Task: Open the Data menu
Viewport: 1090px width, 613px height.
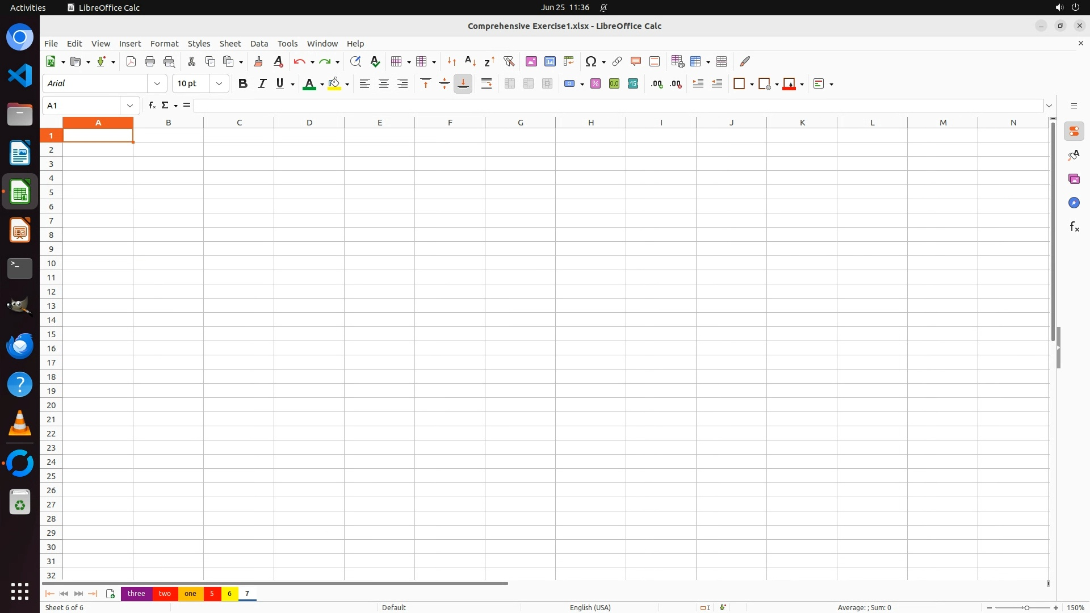Action: pos(259,44)
